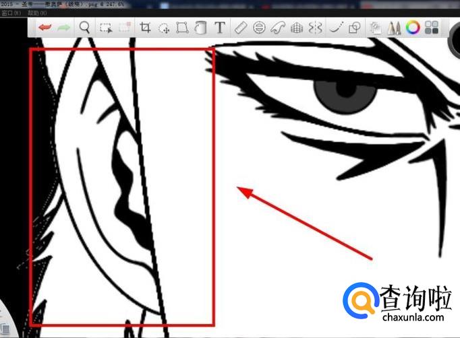Toggle the Steady Stroke tool

click(x=336, y=28)
